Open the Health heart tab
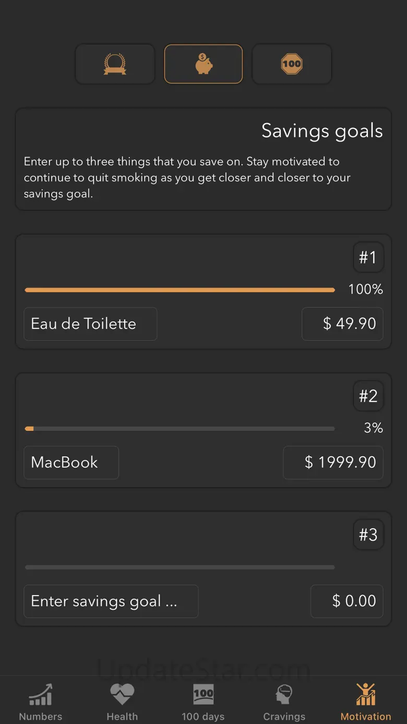 (122, 702)
